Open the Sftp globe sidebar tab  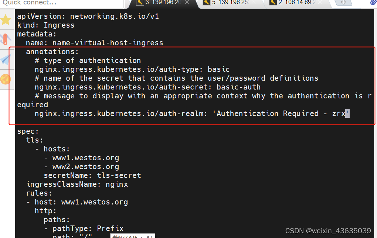tap(6, 79)
